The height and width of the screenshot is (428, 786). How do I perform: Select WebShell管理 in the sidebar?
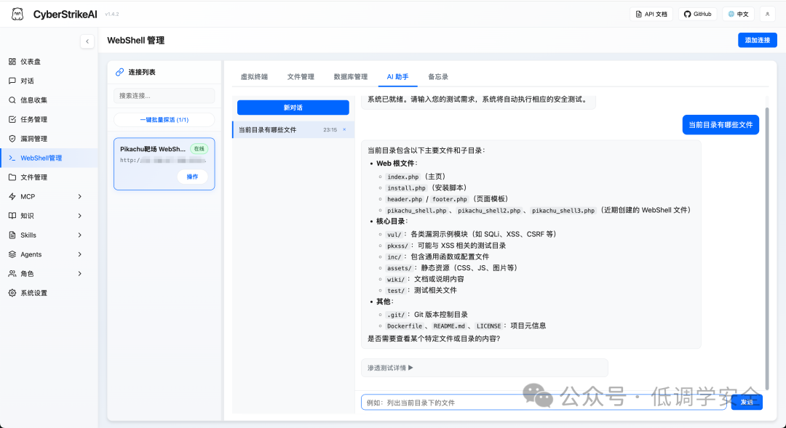pyautogui.click(x=49, y=158)
